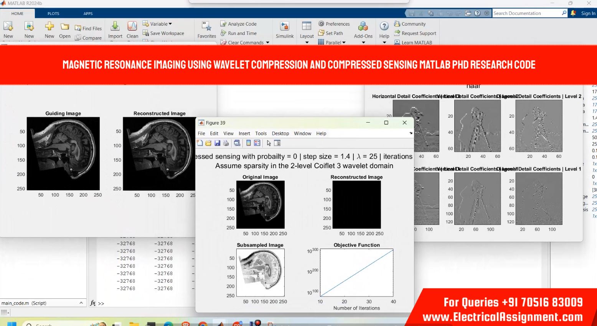Screen dimensions: 597x326
Task: Click the Save Figure floppy icon
Action: coord(217,143)
